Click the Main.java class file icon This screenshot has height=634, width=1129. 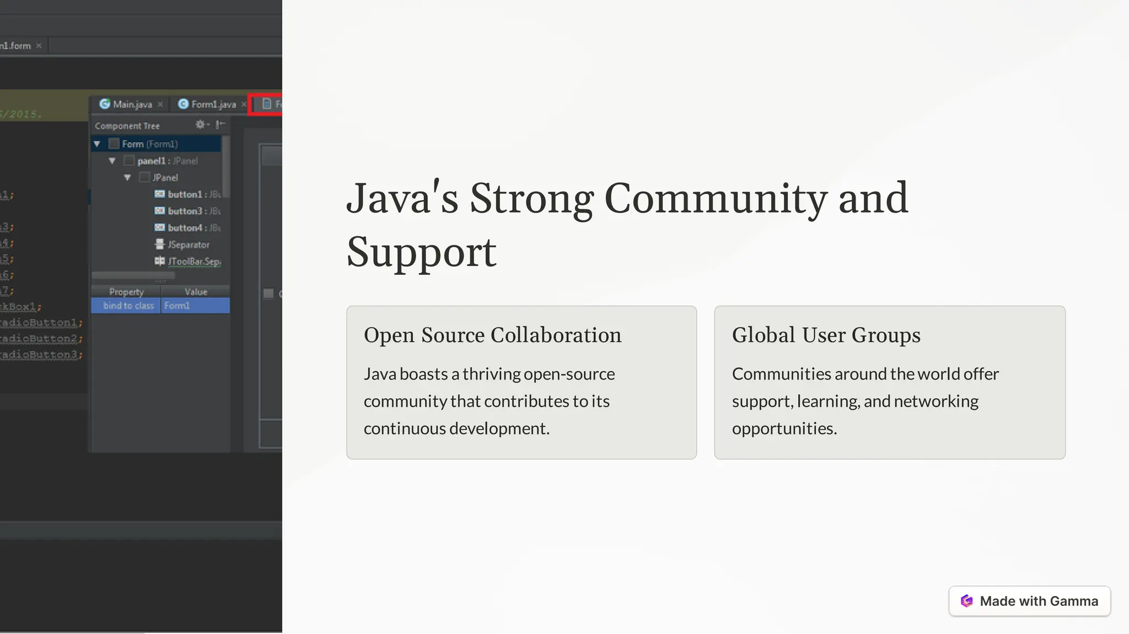pos(105,104)
